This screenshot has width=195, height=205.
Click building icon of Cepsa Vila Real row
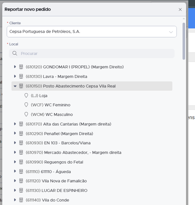[x=21, y=86]
